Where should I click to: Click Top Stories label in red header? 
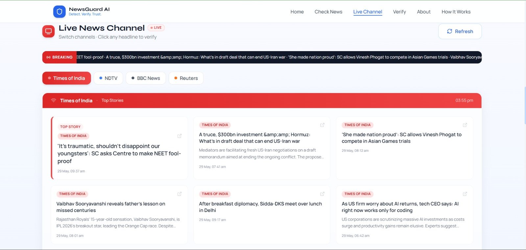point(112,101)
